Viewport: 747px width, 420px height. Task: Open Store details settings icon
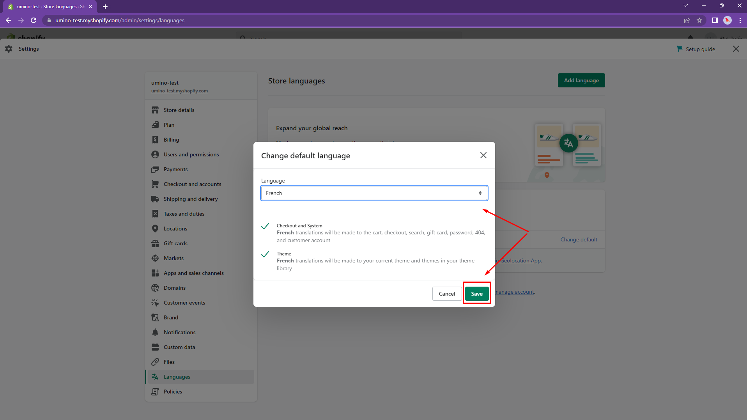click(155, 110)
